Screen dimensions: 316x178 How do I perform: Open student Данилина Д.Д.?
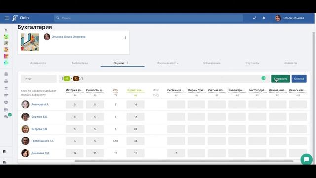click(40, 153)
